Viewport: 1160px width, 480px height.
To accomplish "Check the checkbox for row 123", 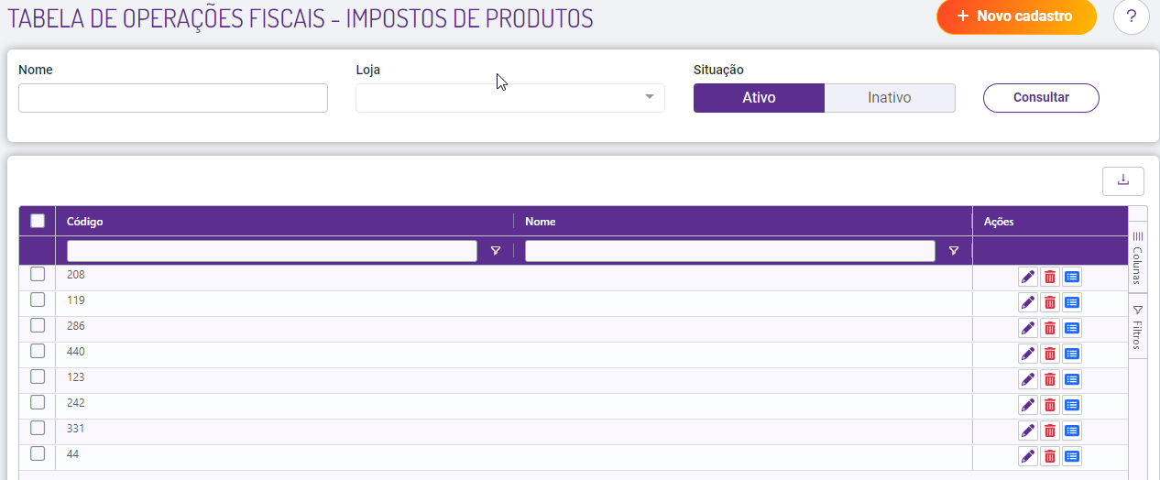I will pyautogui.click(x=38, y=376).
